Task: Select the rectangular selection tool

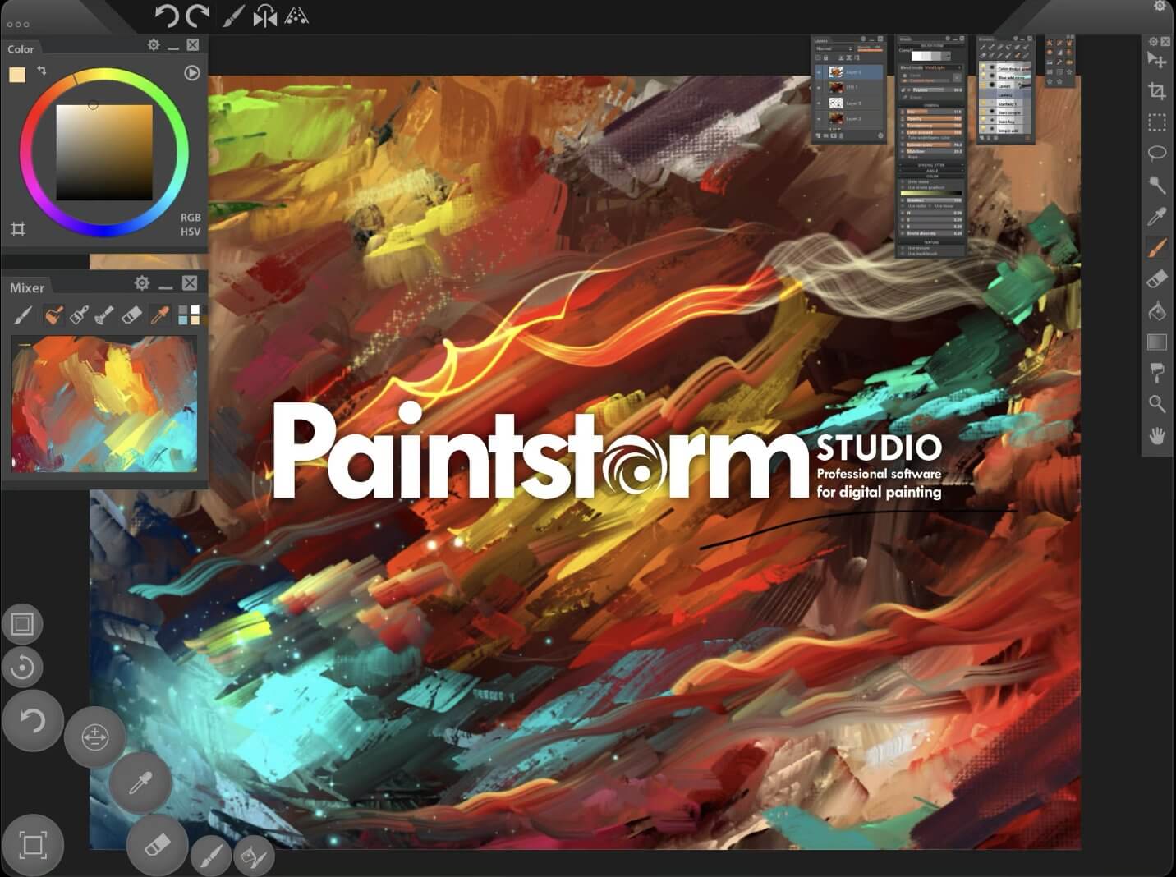Action: click(1157, 123)
